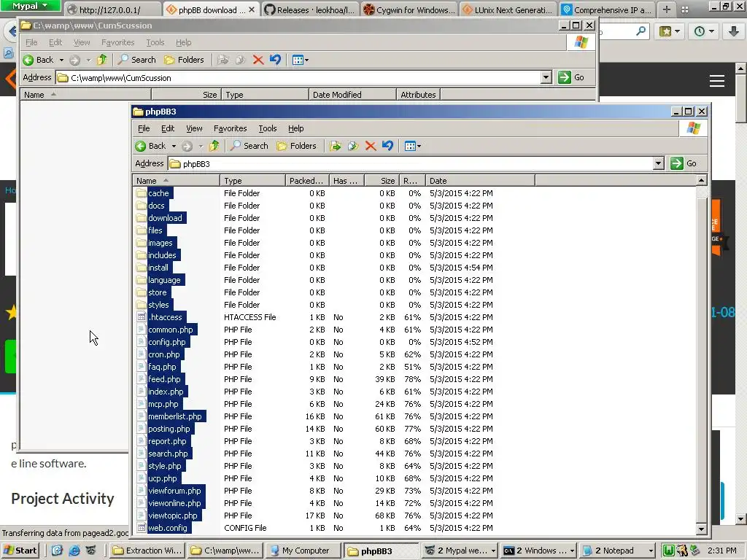Open Views dropdown in phpBB3 toolbar
Viewport: 747px width, 560px height.
click(413, 146)
